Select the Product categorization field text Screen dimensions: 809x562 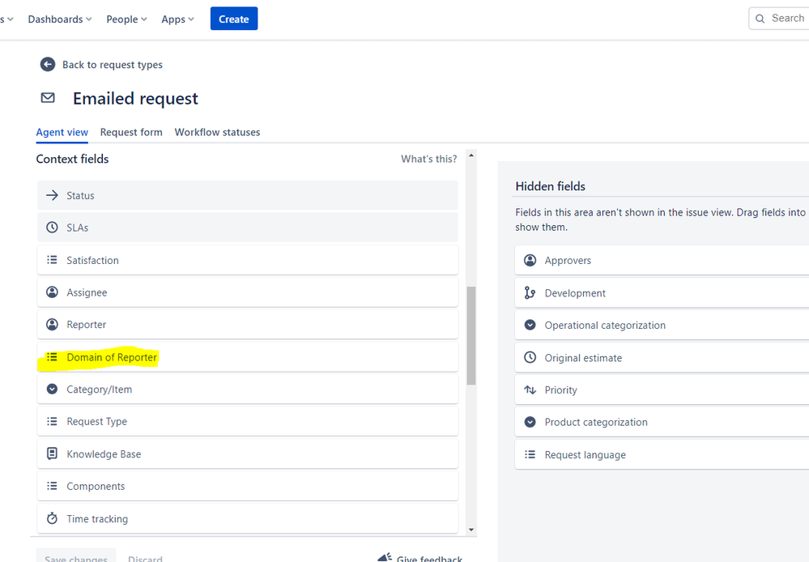coord(596,422)
